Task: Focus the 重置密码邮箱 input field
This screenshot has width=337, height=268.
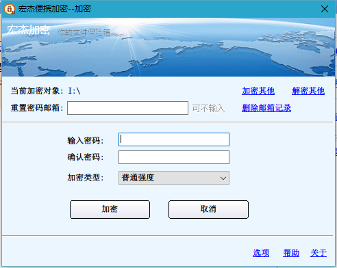Action: 127,108
